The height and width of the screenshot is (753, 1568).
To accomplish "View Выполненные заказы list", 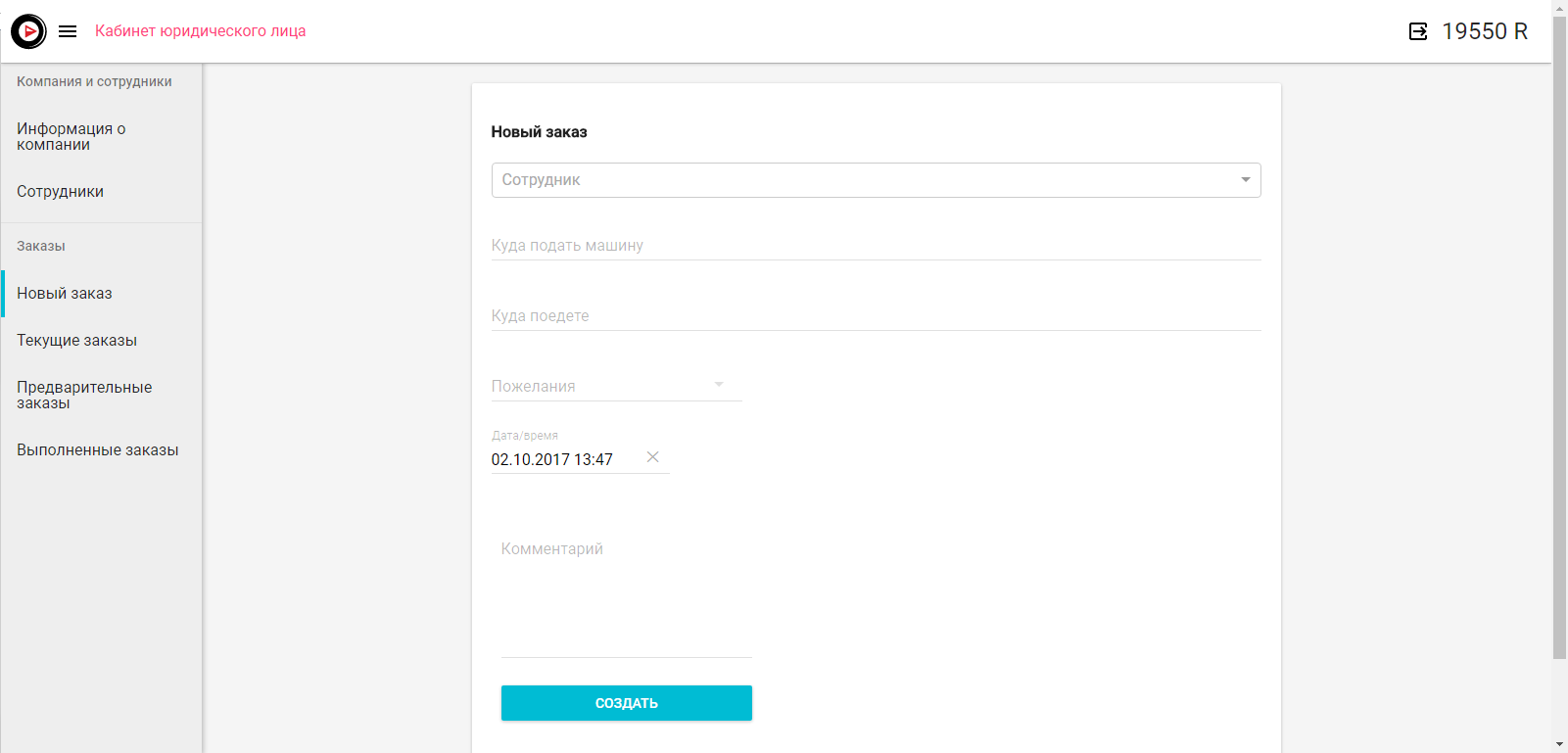I will pos(98,450).
